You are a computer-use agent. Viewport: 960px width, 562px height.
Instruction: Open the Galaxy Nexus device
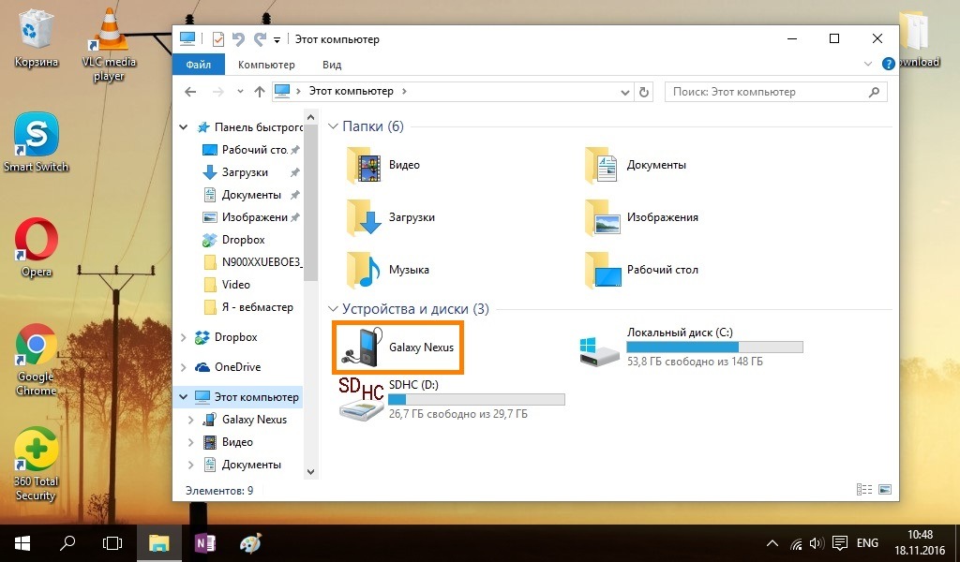pos(398,348)
